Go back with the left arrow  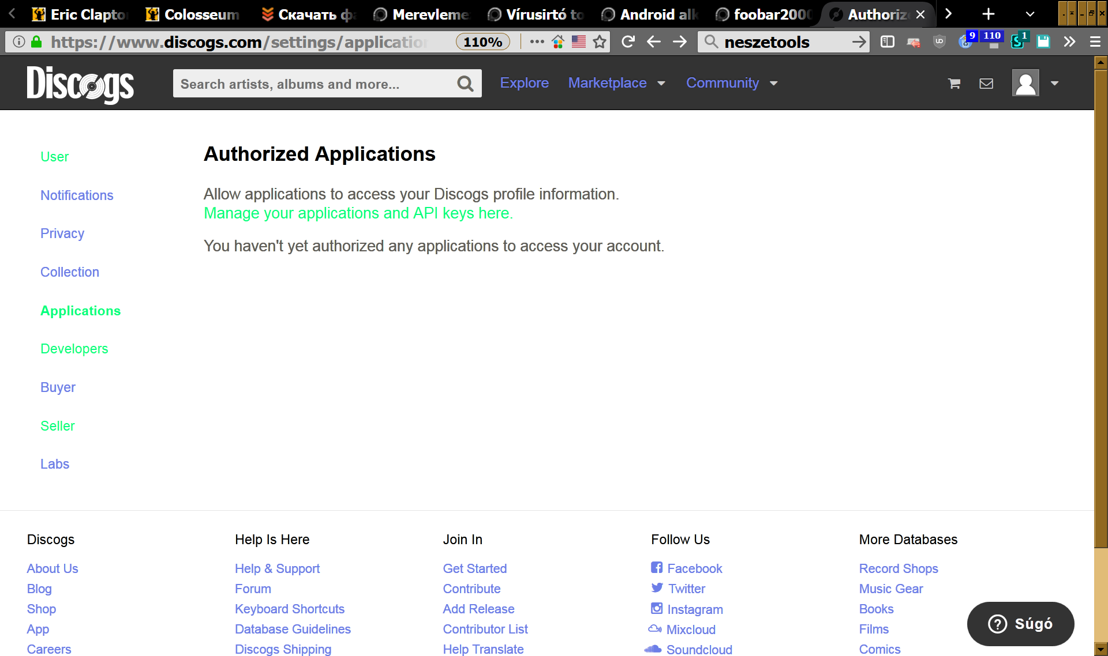(654, 42)
